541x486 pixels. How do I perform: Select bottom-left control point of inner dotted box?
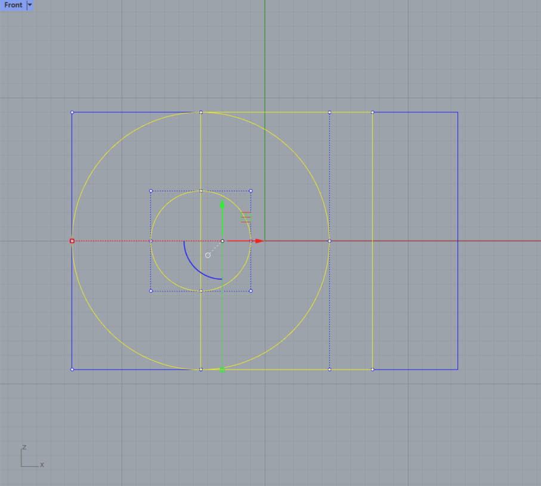151,291
